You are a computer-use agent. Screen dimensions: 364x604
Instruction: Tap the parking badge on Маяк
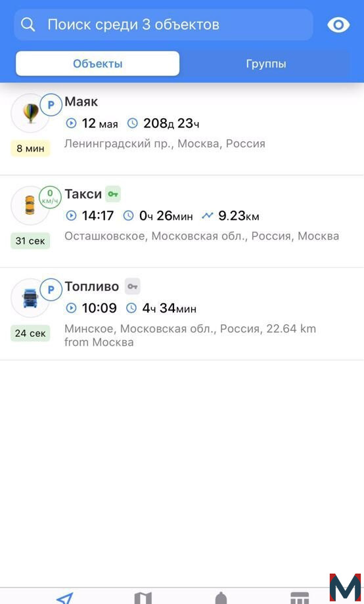(51, 105)
